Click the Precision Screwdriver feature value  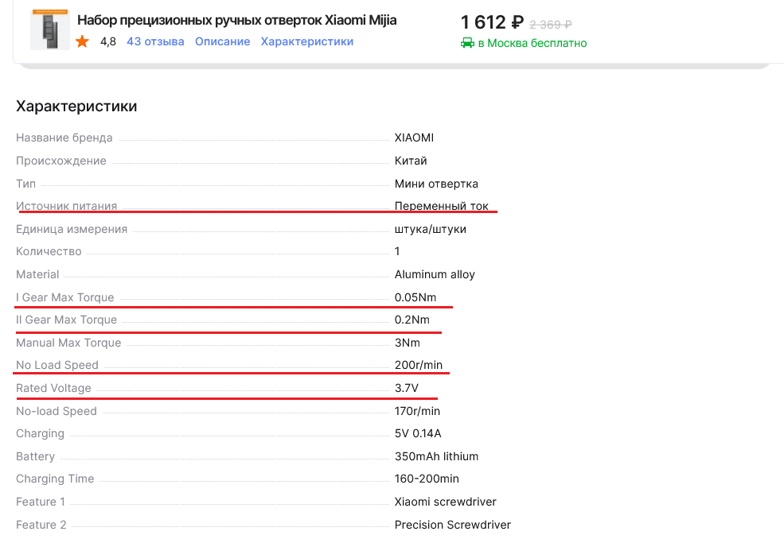point(452,525)
